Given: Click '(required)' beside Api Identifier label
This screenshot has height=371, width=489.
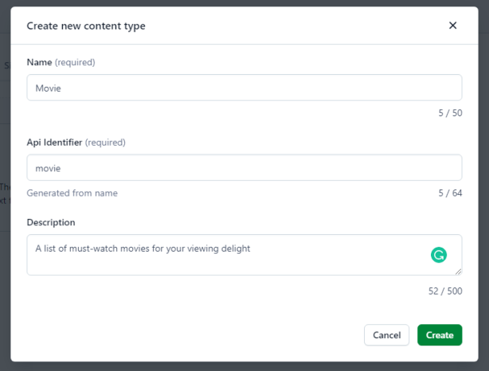Looking at the screenshot, I should coord(105,143).
